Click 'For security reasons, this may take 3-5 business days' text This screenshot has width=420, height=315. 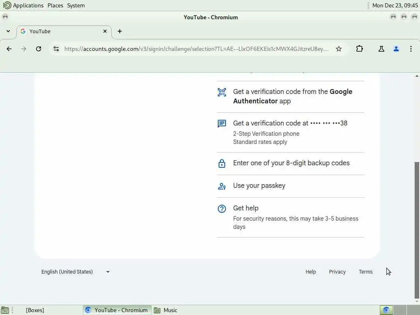(x=295, y=223)
